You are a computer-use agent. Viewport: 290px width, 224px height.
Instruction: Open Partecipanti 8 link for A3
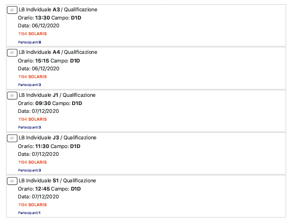click(x=30, y=42)
